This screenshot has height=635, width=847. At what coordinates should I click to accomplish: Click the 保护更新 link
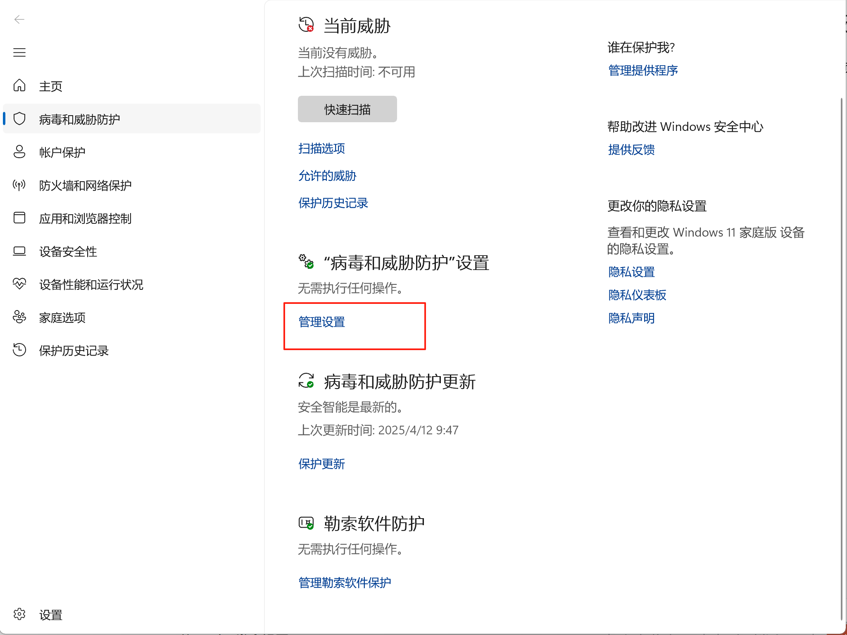[x=322, y=464]
